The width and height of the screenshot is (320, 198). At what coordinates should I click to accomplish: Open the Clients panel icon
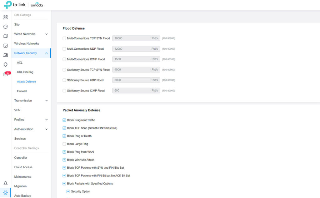[x=5, y=55]
